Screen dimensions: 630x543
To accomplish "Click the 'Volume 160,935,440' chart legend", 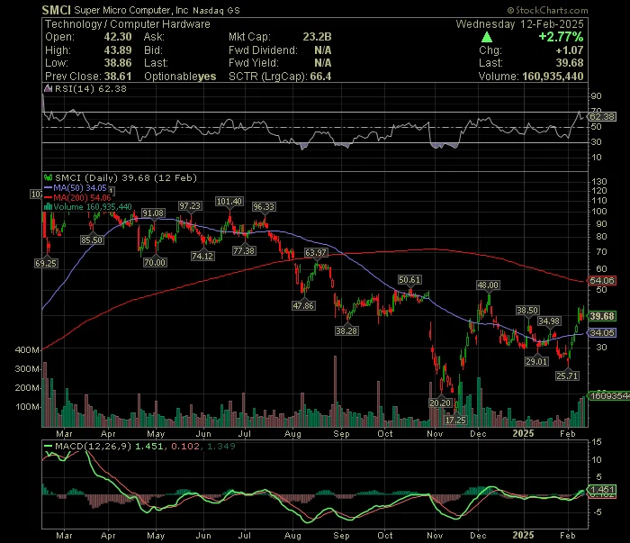I will [x=93, y=207].
